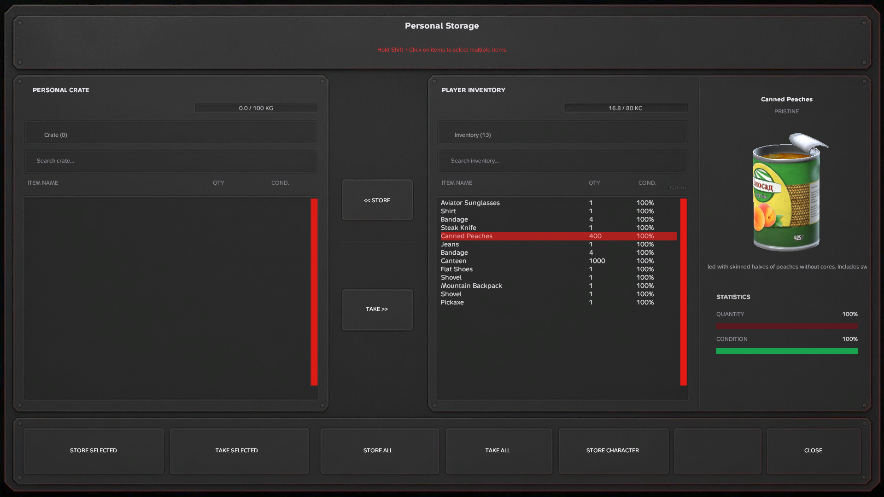
Task: Click the Quantity statistic bar
Action: coord(787,326)
